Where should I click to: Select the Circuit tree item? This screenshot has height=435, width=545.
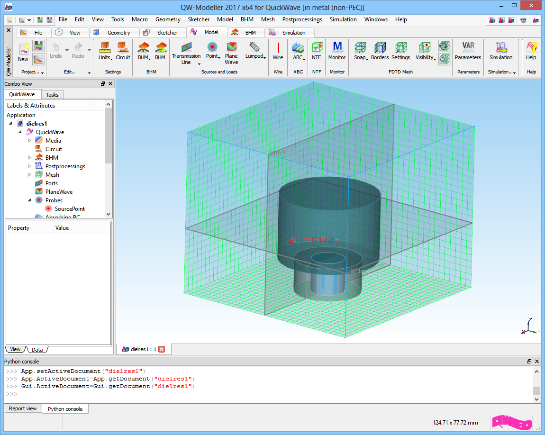(54, 149)
